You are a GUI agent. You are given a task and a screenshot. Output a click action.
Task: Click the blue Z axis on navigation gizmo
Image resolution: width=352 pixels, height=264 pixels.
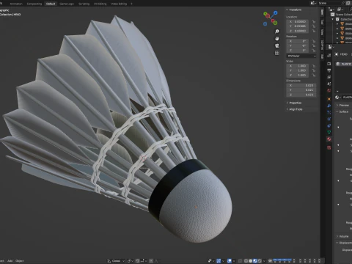click(x=276, y=12)
